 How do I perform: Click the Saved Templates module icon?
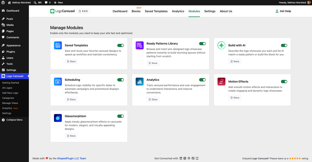click(x=58, y=45)
